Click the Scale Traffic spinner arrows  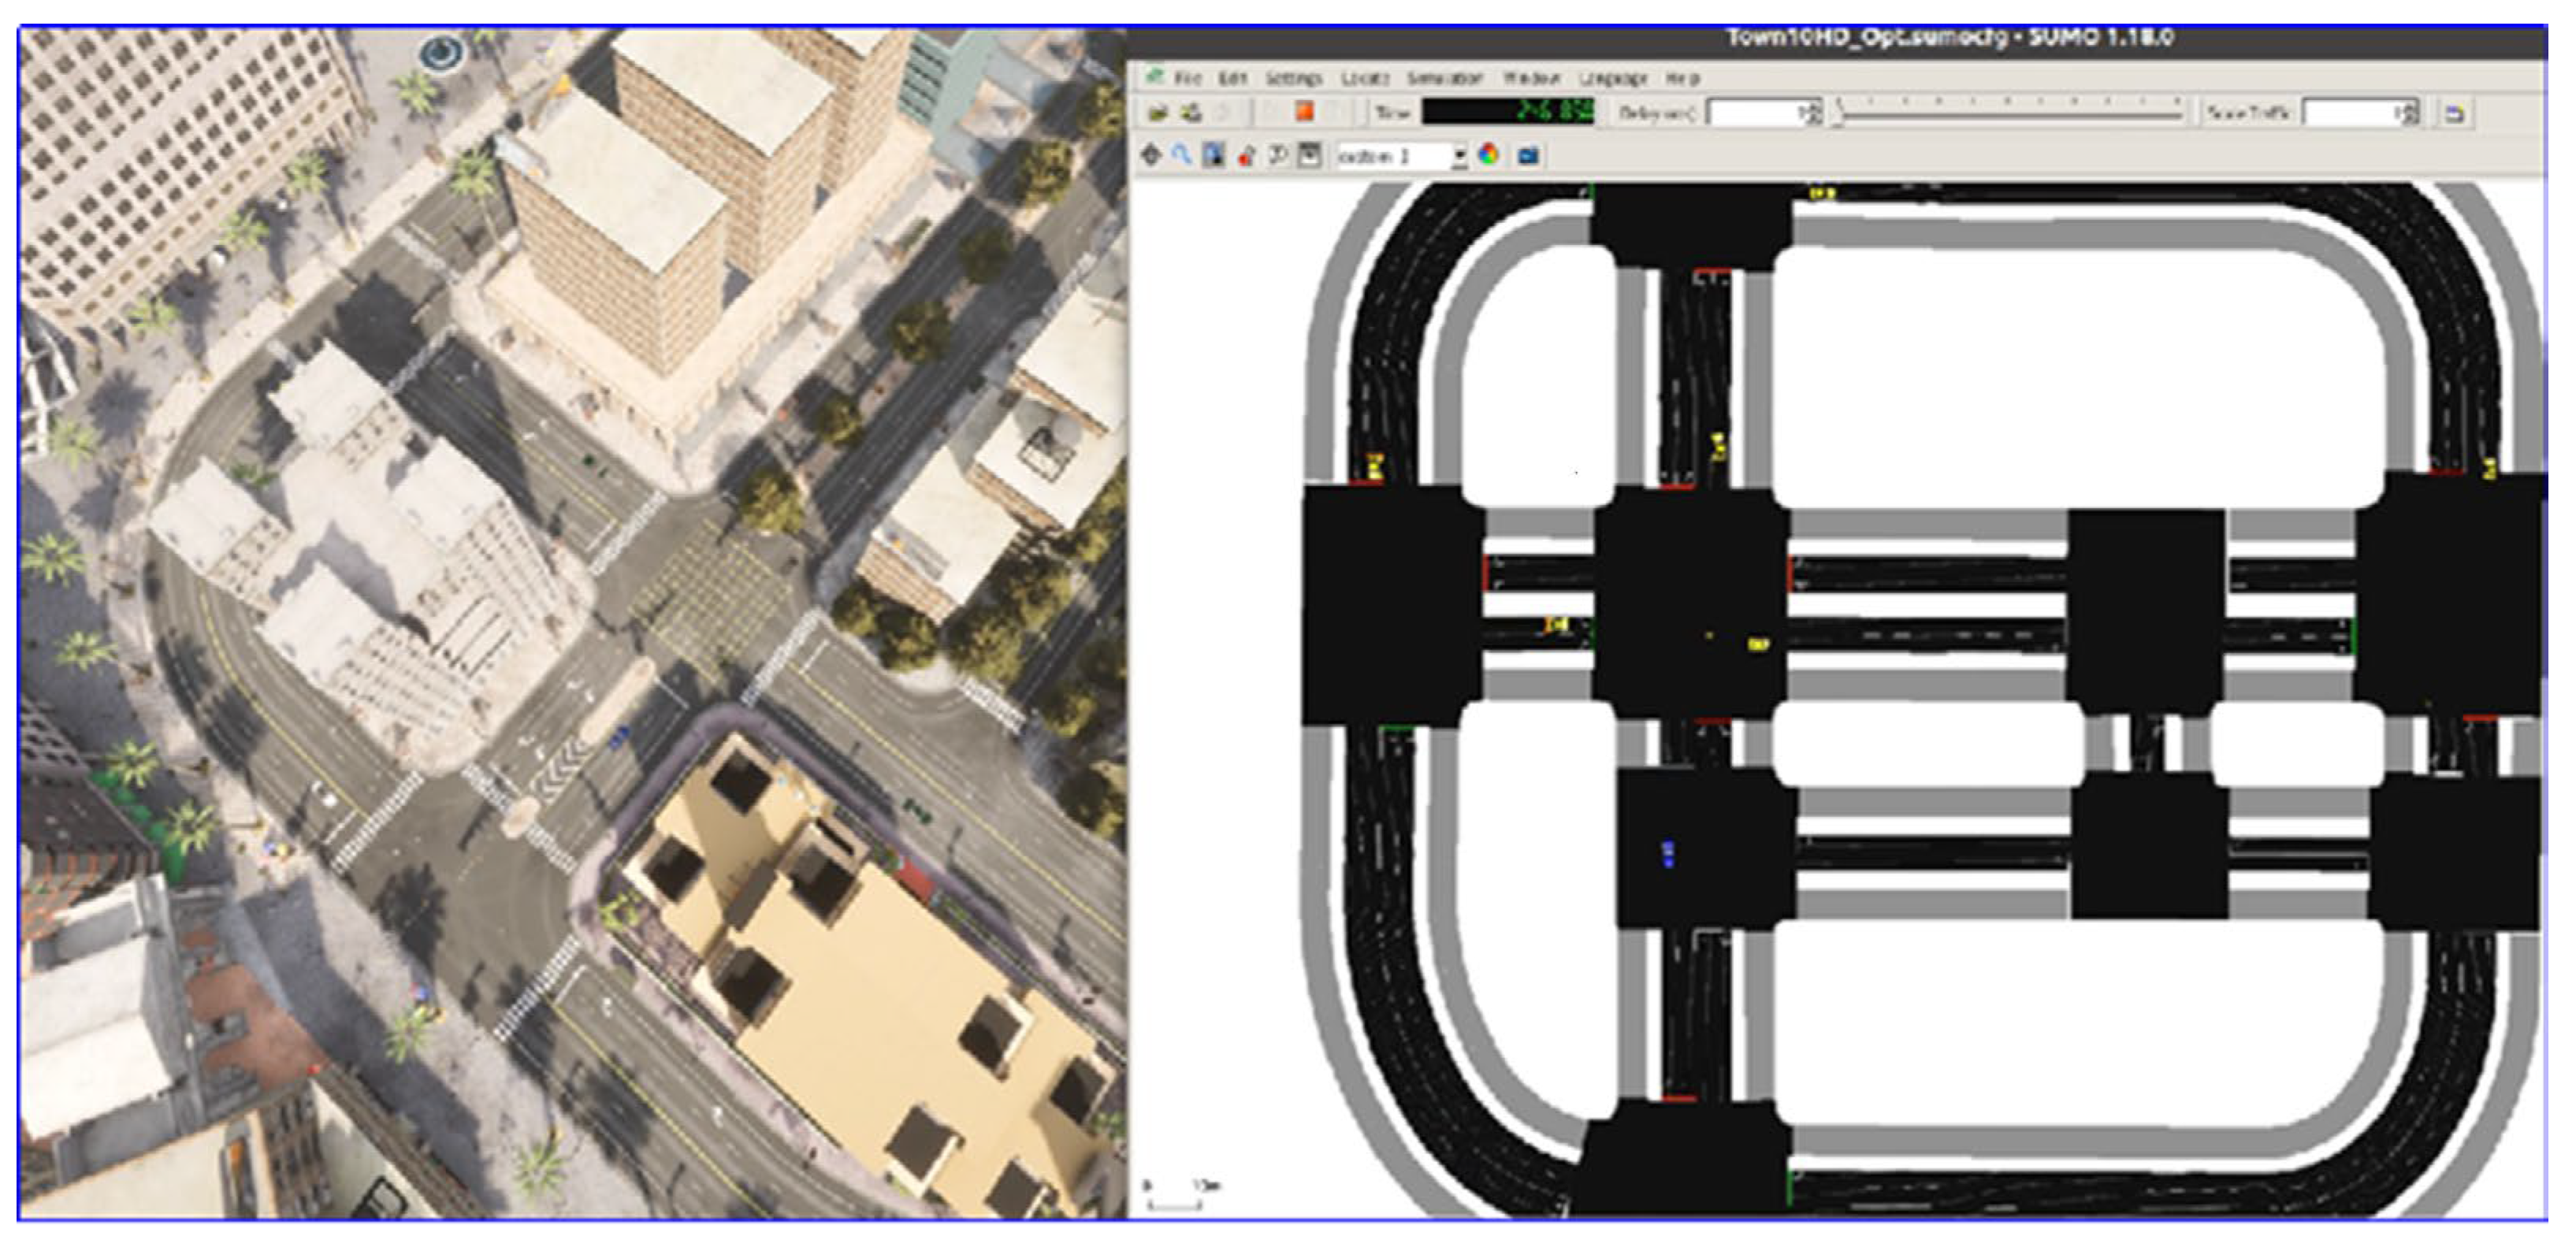tap(2411, 113)
